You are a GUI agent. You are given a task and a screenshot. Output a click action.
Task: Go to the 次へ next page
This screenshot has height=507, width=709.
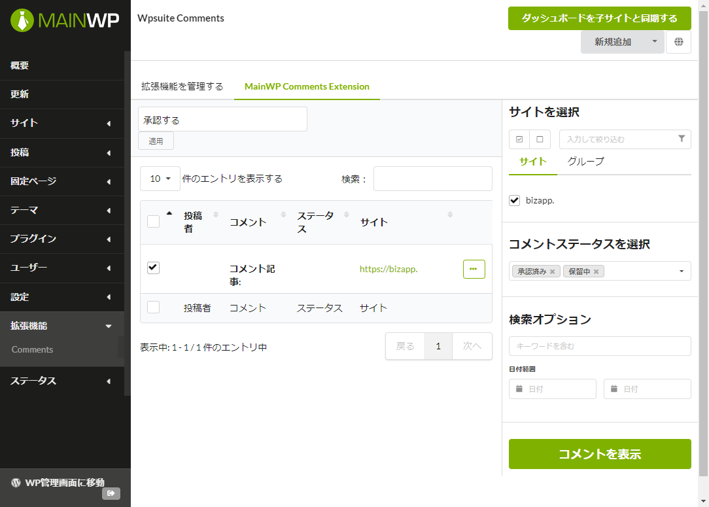[472, 346]
